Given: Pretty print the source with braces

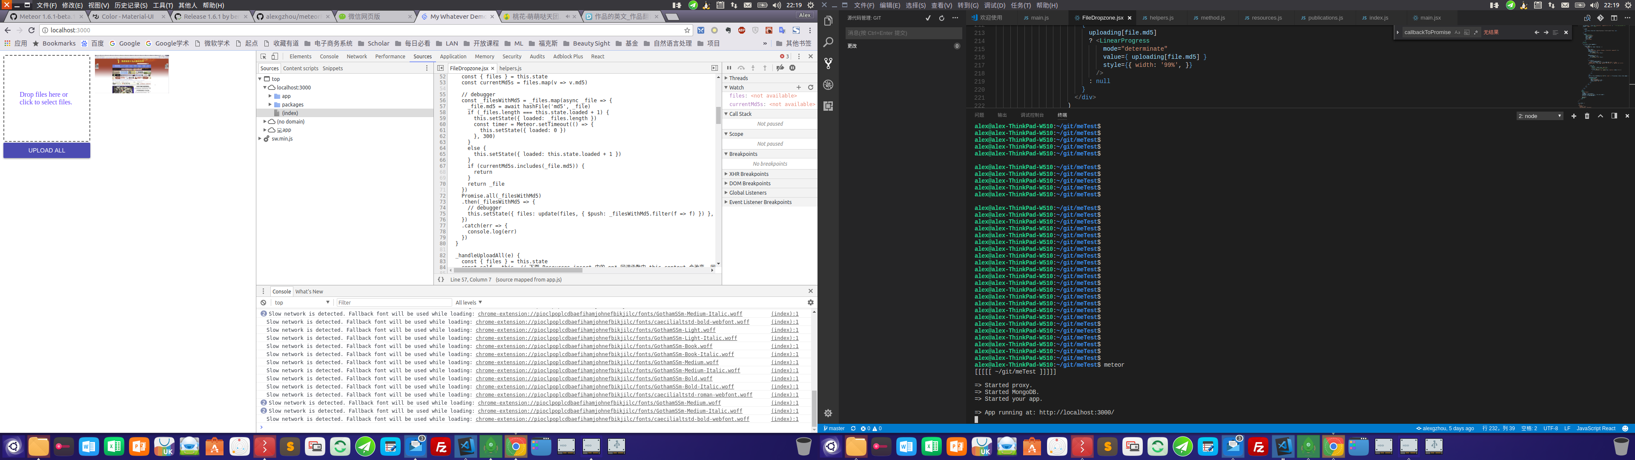Looking at the screenshot, I should click(x=441, y=279).
